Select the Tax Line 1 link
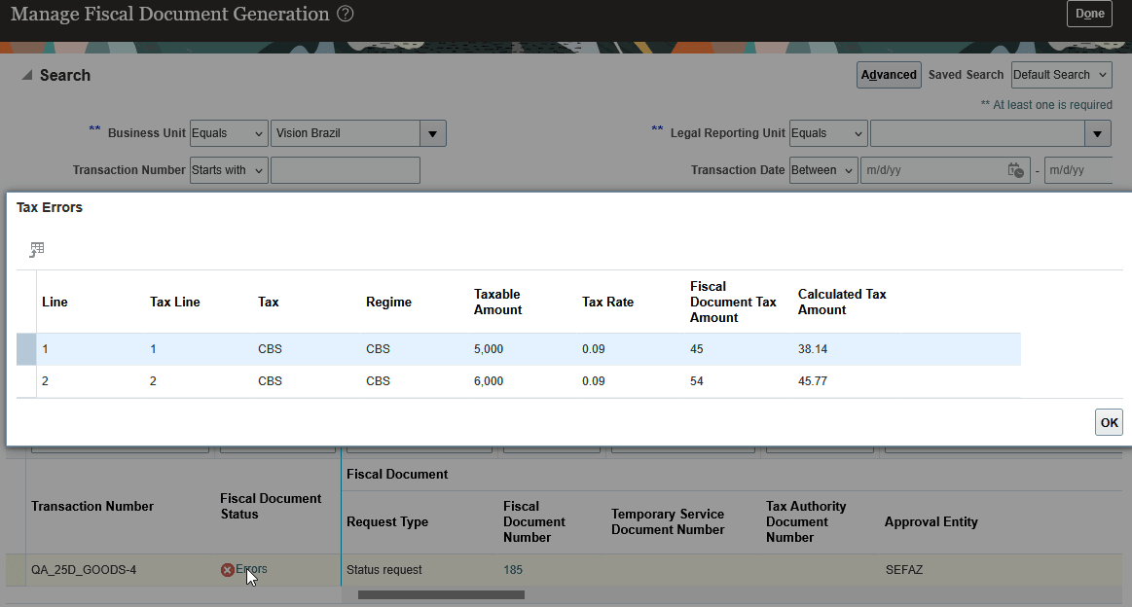Screen dimensions: 1132x607 point(152,348)
